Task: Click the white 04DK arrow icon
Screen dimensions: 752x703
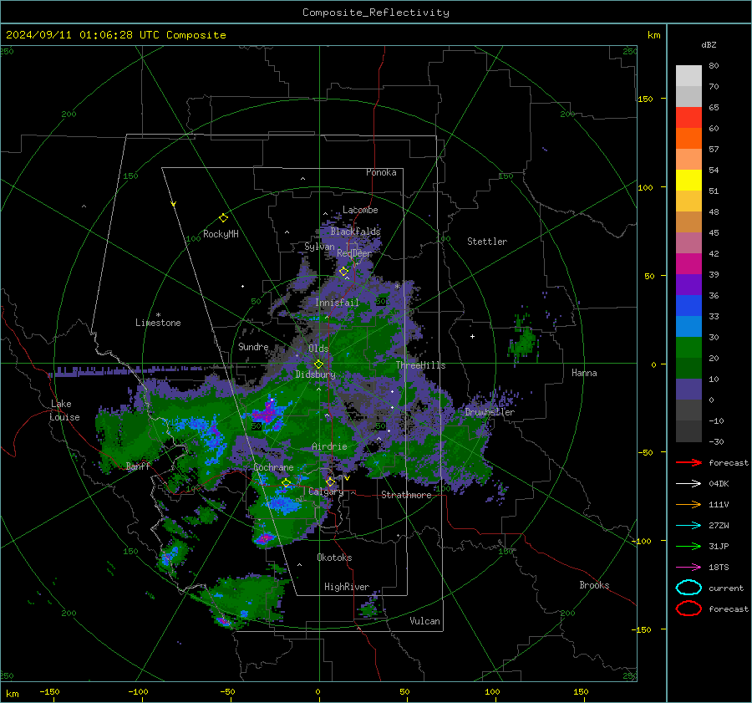Action: [x=688, y=484]
